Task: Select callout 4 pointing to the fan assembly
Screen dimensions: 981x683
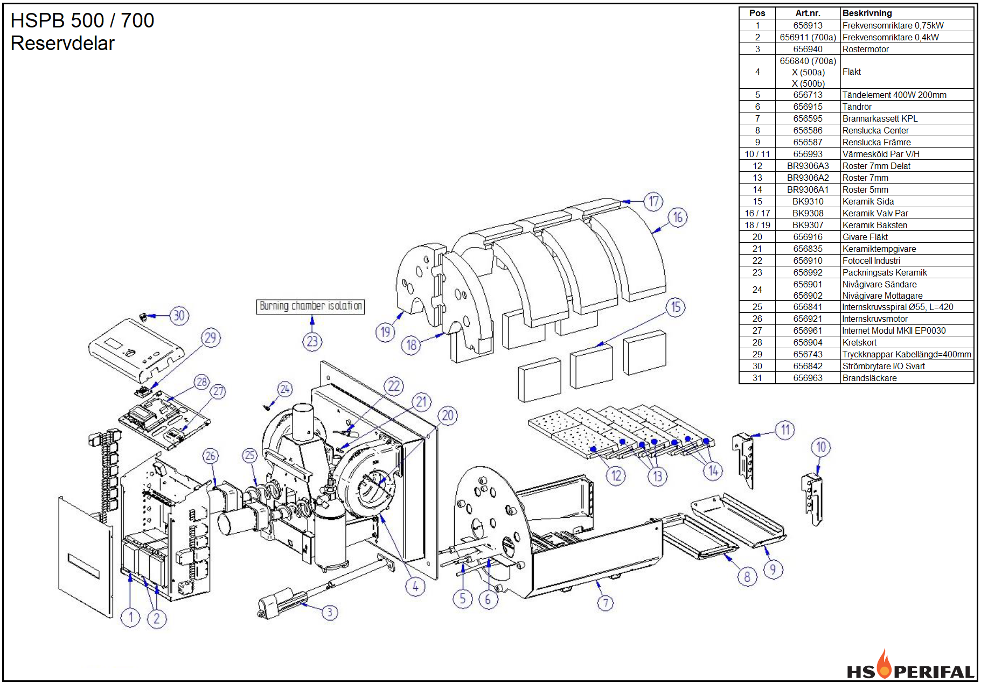Action: [x=415, y=586]
